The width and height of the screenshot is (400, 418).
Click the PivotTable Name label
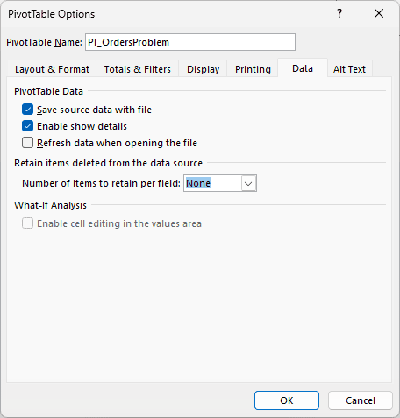pyautogui.click(x=44, y=42)
